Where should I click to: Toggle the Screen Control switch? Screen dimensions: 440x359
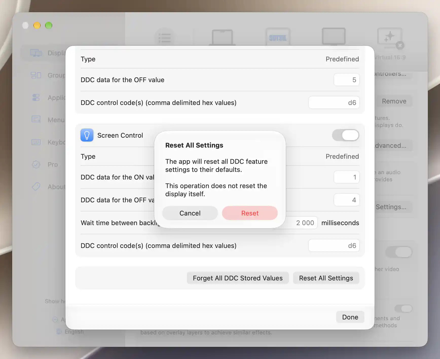pyautogui.click(x=346, y=135)
